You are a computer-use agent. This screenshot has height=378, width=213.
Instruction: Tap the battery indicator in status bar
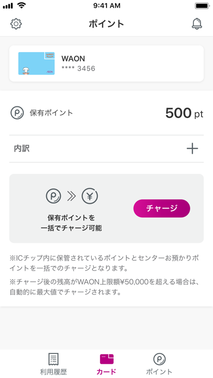coord(202,6)
